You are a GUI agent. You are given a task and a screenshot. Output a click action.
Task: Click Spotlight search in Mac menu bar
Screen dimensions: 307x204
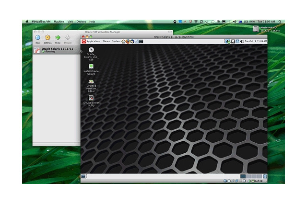pyautogui.click(x=280, y=22)
